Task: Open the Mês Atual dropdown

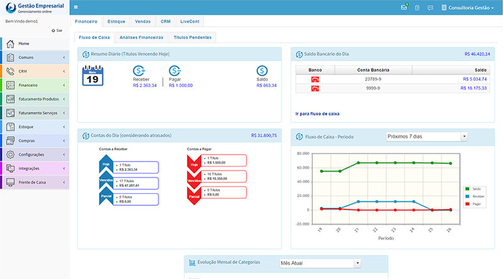Action: click(x=319, y=263)
